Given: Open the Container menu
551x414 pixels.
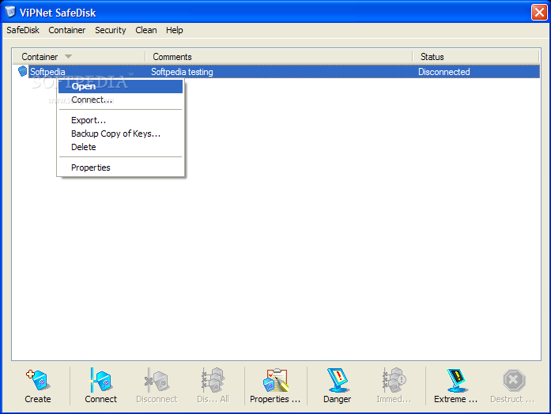Looking at the screenshot, I should tap(66, 30).
